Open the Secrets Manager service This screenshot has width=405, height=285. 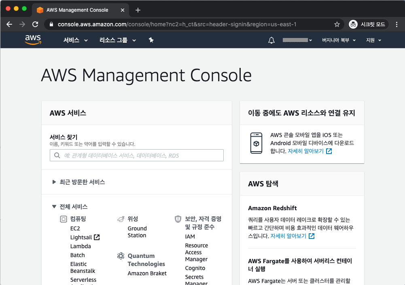click(x=196, y=279)
